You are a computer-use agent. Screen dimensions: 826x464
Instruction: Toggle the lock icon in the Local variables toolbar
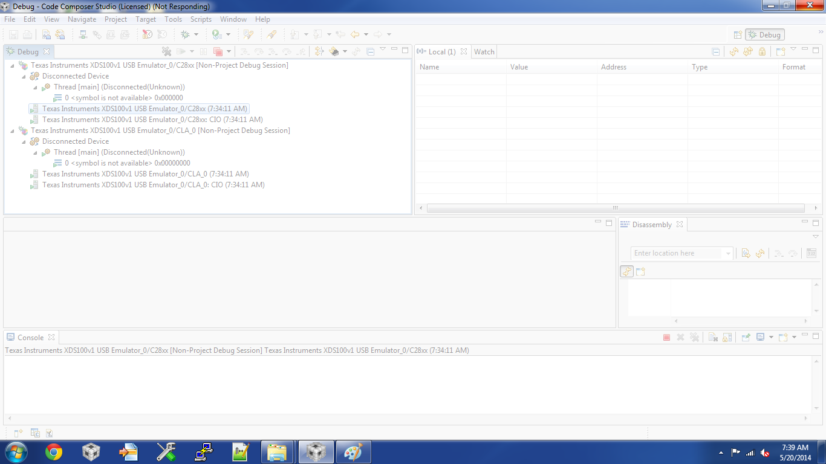click(762, 51)
